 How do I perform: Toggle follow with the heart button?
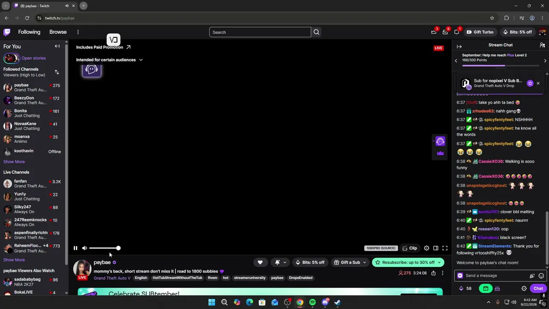[260, 262]
